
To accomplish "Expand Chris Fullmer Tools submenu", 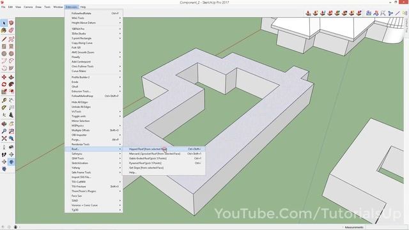I will pyautogui.click(x=94, y=66).
